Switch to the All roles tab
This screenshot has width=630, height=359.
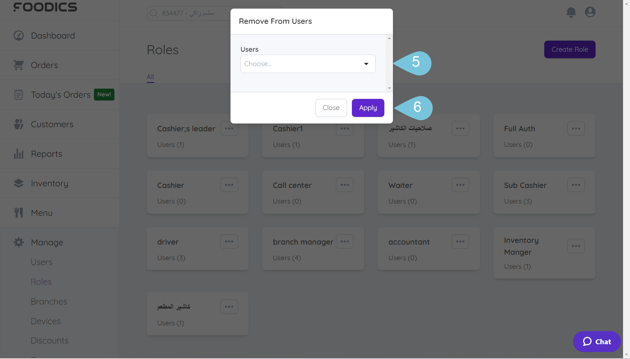(x=150, y=77)
